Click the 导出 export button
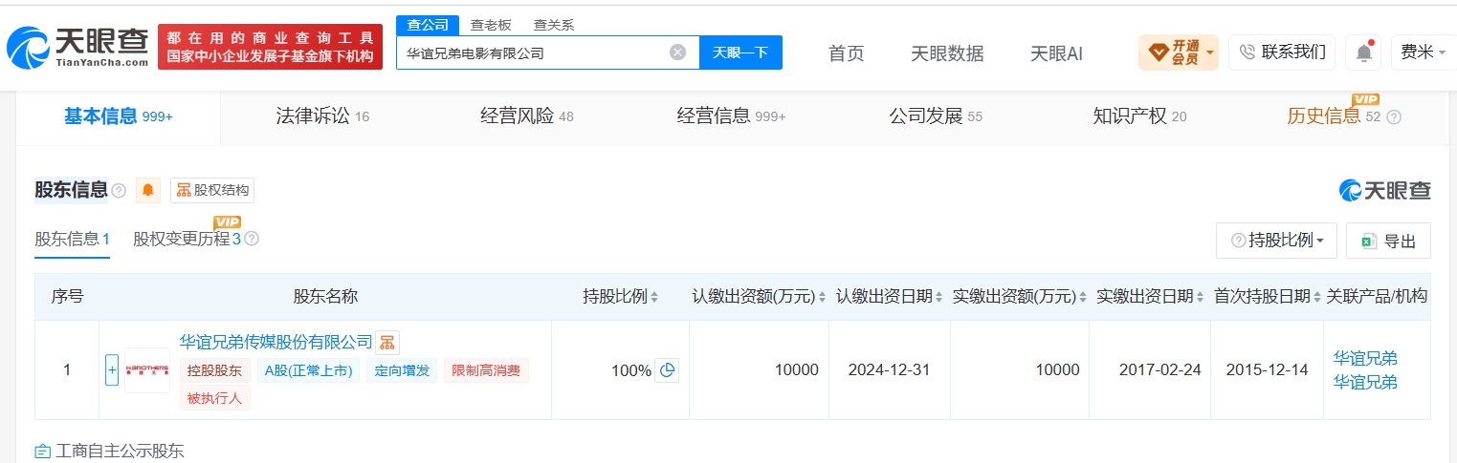1457x463 pixels. coord(1388,241)
